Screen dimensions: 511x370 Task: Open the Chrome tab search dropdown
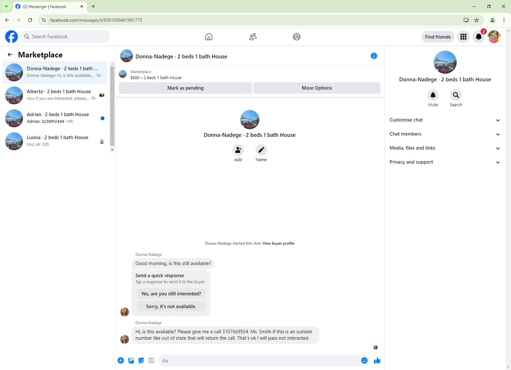(x=6, y=6)
